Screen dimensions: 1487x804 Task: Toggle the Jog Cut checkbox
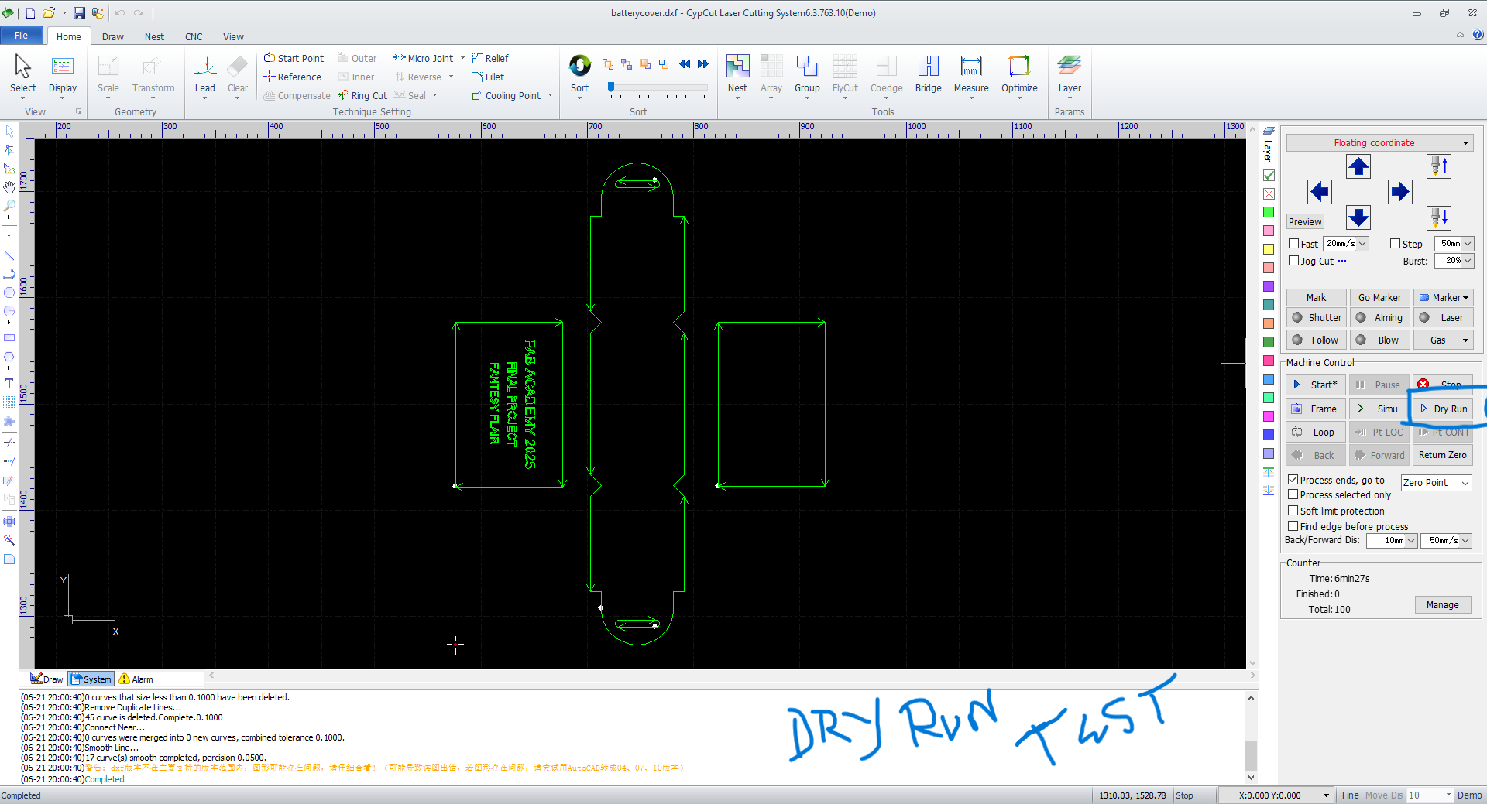pyautogui.click(x=1293, y=261)
